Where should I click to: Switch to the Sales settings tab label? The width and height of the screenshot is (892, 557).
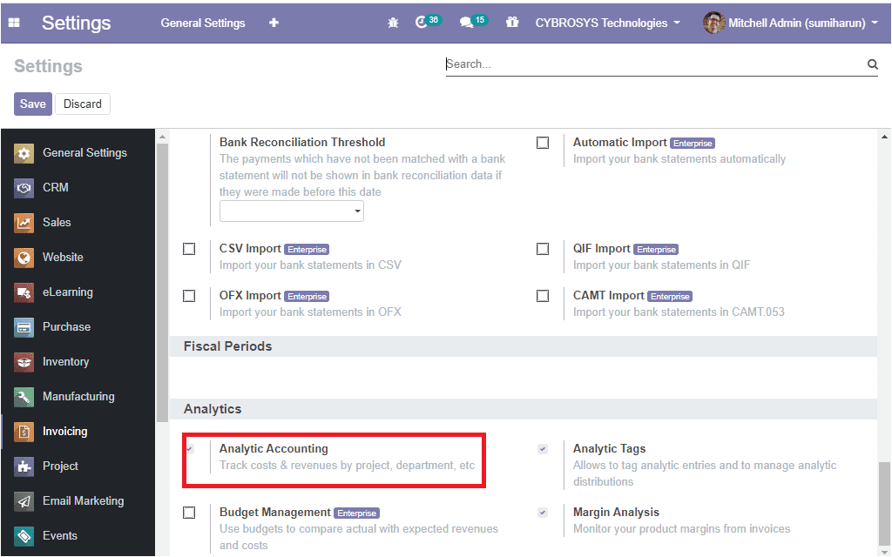57,222
